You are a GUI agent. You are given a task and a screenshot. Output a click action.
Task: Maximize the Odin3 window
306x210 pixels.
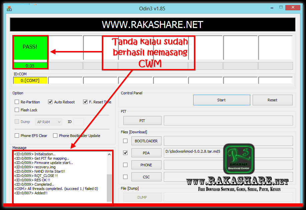[x=281, y=7]
